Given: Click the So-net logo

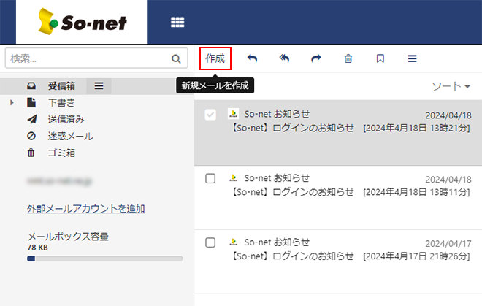Looking at the screenshot, I should coord(83,23).
